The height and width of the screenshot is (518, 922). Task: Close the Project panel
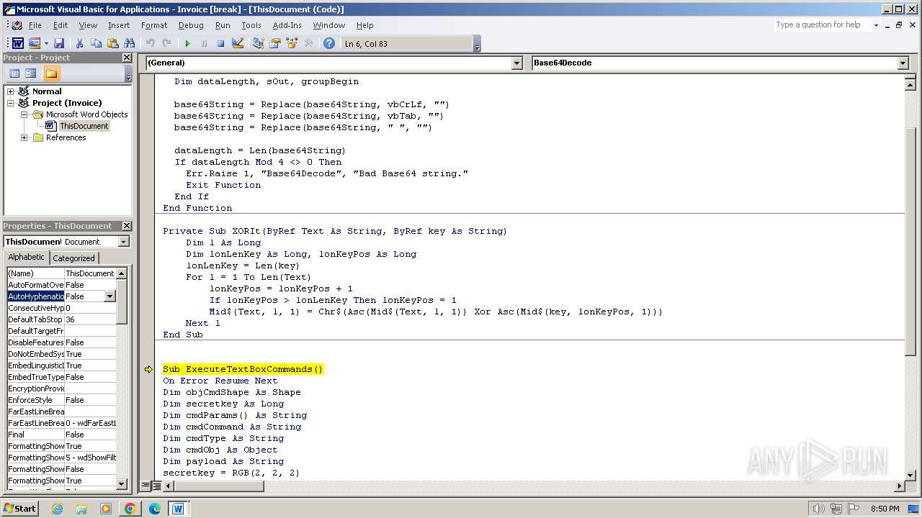127,58
